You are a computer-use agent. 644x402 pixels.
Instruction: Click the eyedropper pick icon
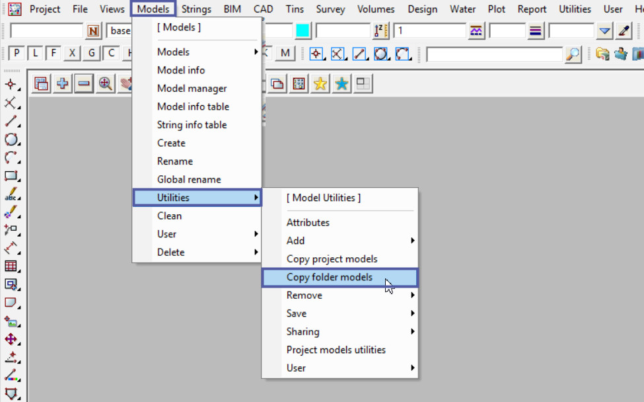click(624, 31)
